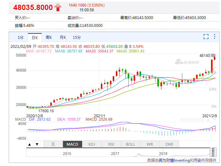Show the BOLL indicator
Viewport: 221px width, 166px height.
click(130, 144)
